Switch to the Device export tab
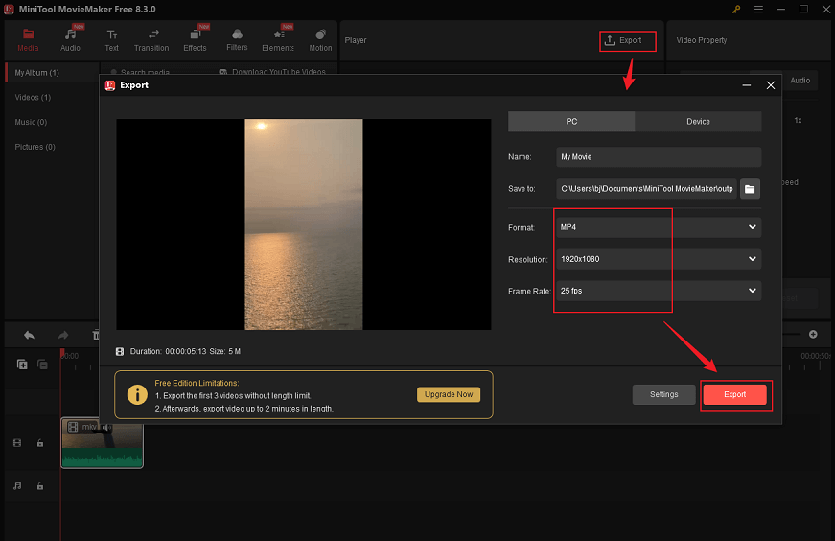Image resolution: width=835 pixels, height=541 pixels. click(x=698, y=122)
